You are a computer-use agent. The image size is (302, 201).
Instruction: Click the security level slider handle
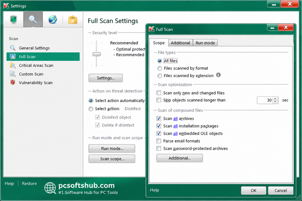coord(96,54)
